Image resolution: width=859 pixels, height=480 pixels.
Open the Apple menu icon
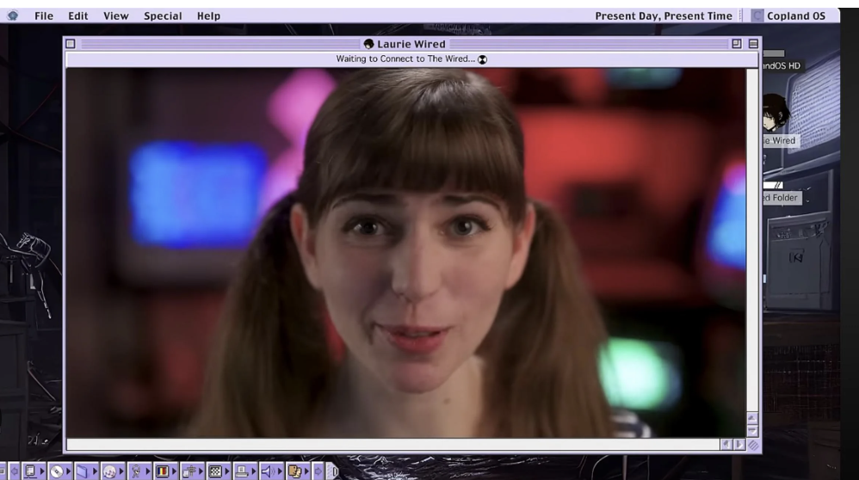12,15
